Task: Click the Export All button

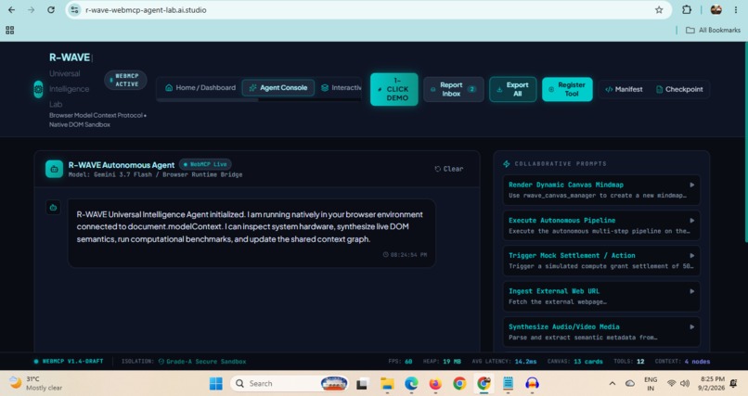Action: click(x=513, y=89)
